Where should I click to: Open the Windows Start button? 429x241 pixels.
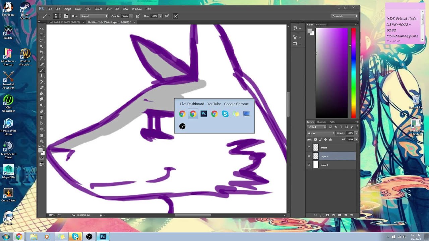tap(6, 237)
